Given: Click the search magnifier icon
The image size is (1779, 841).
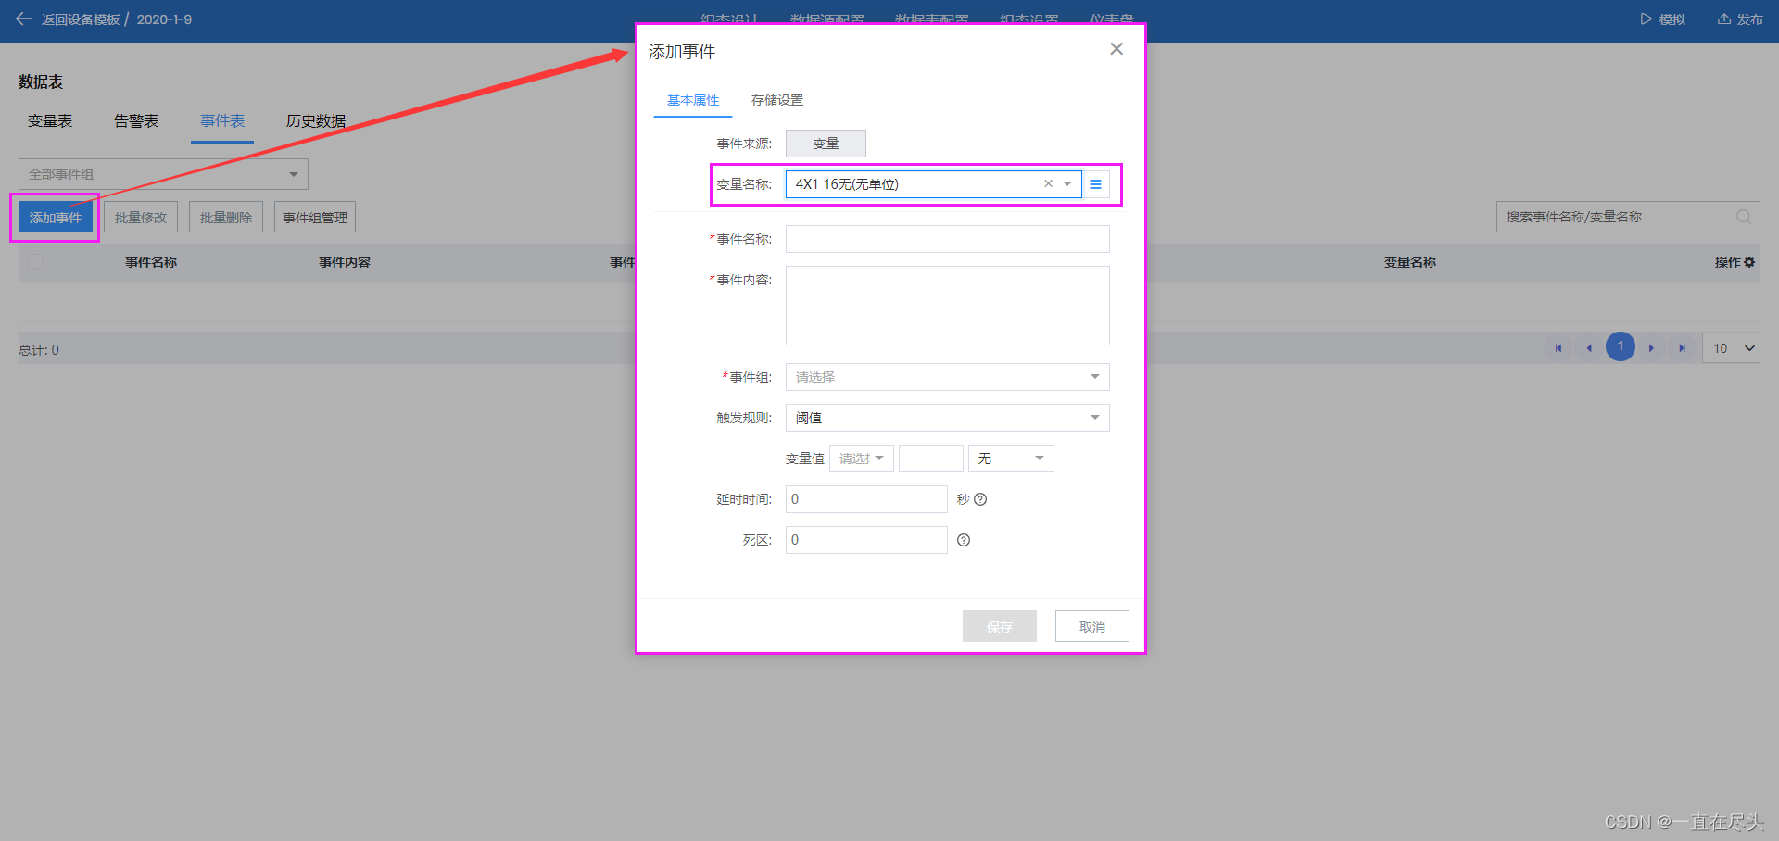Looking at the screenshot, I should (x=1743, y=217).
